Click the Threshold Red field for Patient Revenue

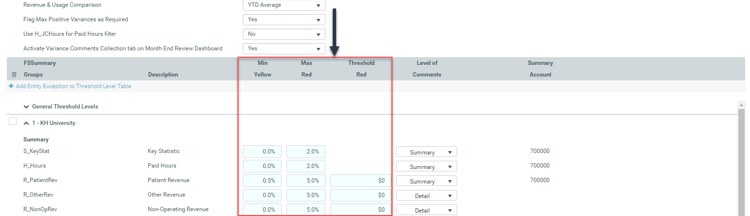pos(360,181)
